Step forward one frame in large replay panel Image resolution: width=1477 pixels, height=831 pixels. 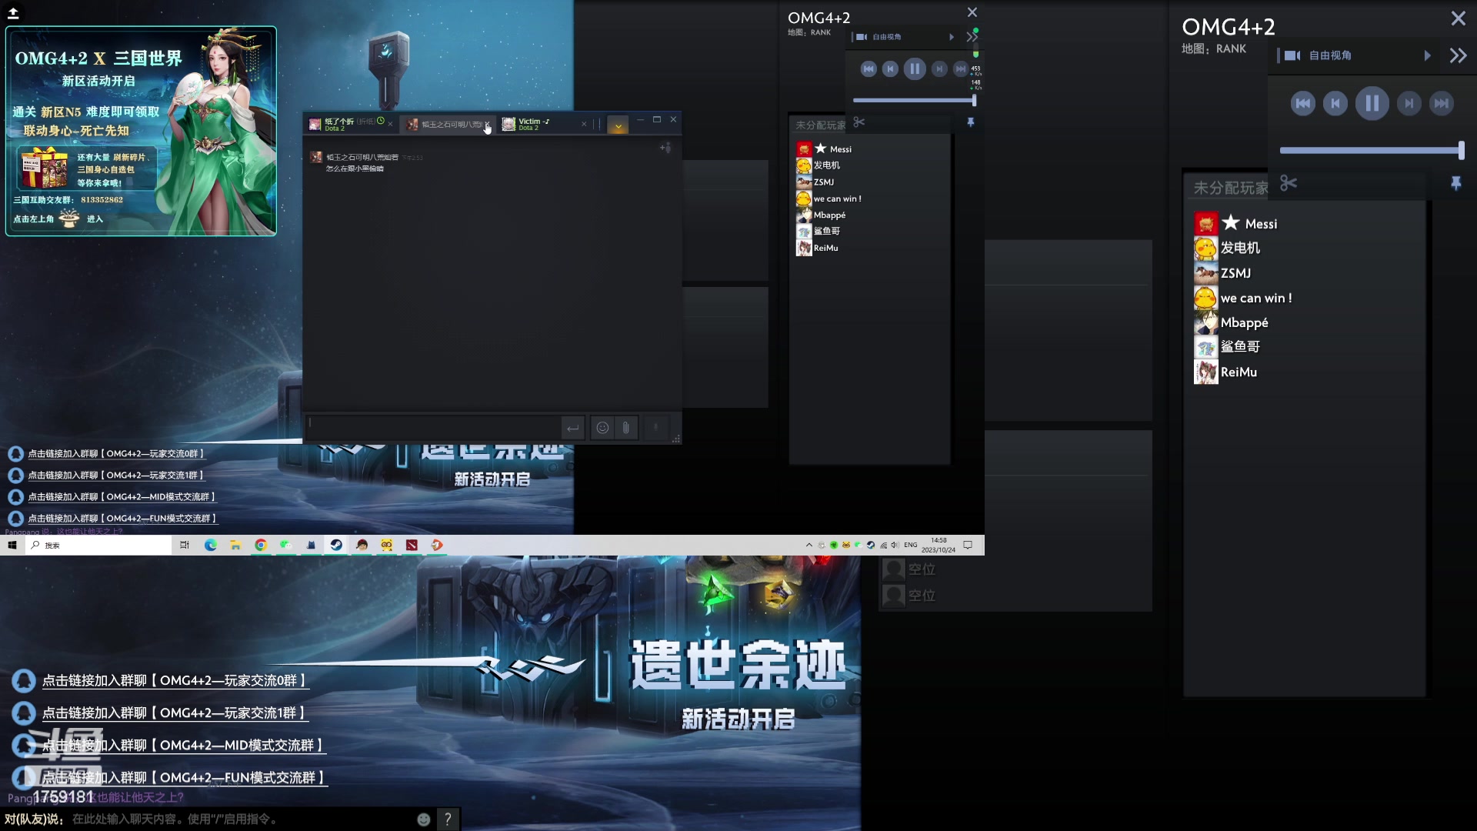1409,103
